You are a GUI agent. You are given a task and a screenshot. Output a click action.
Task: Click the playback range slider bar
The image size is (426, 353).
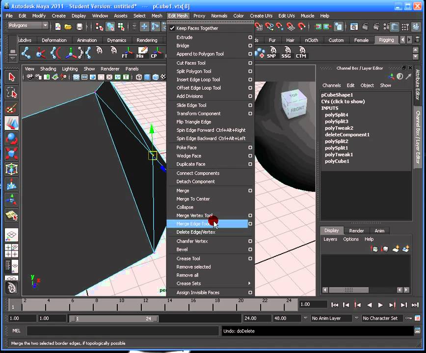(x=114, y=319)
